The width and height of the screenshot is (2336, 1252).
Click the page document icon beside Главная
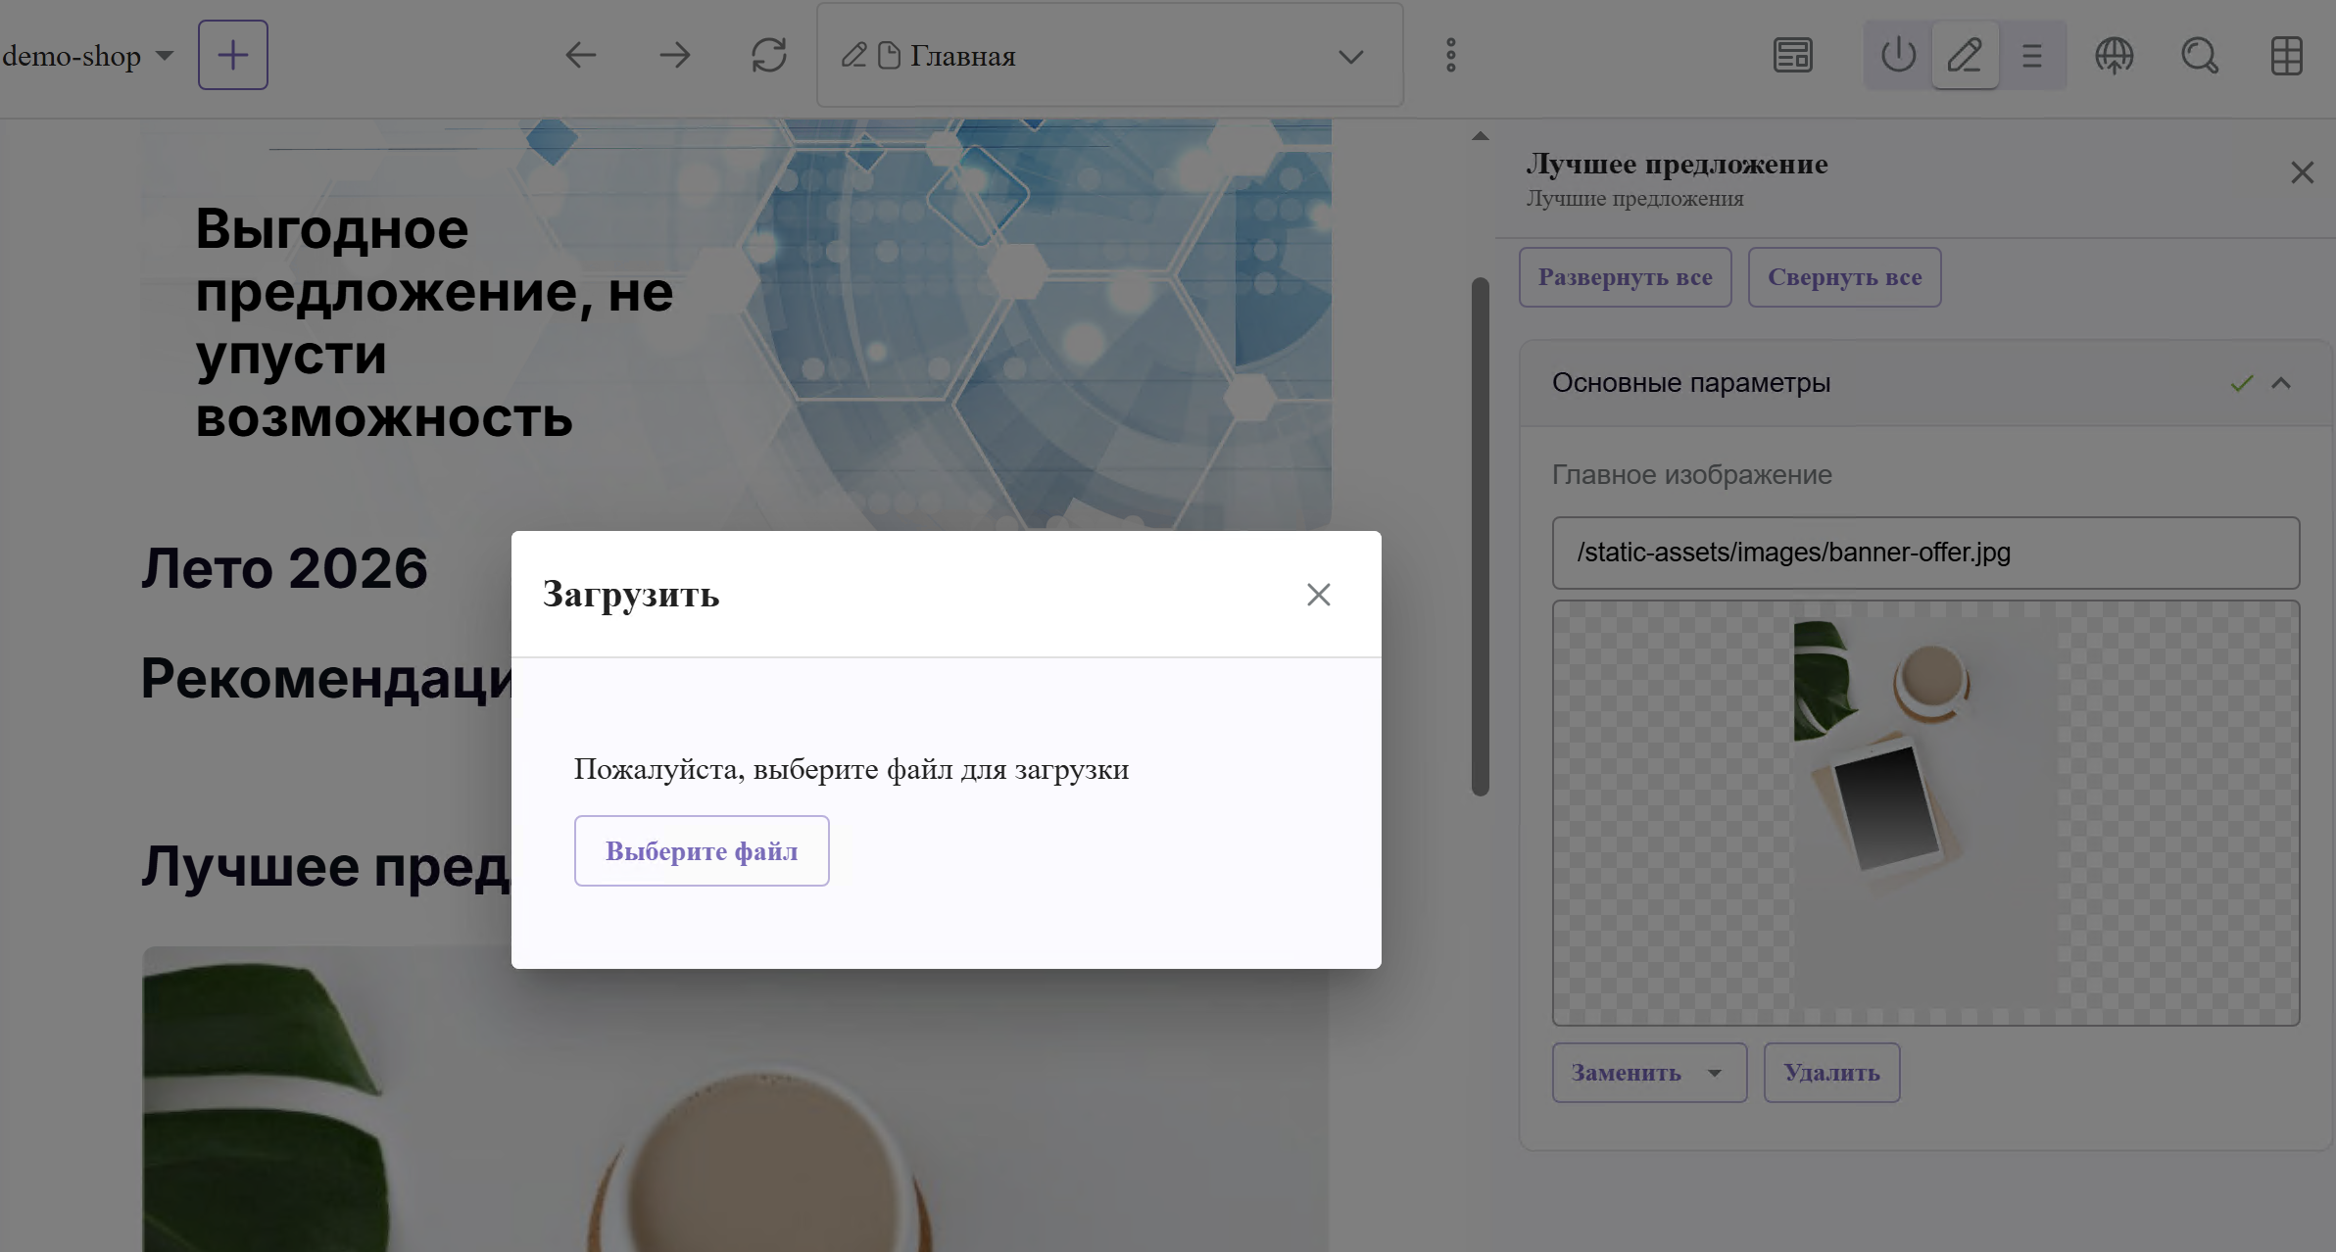(889, 55)
